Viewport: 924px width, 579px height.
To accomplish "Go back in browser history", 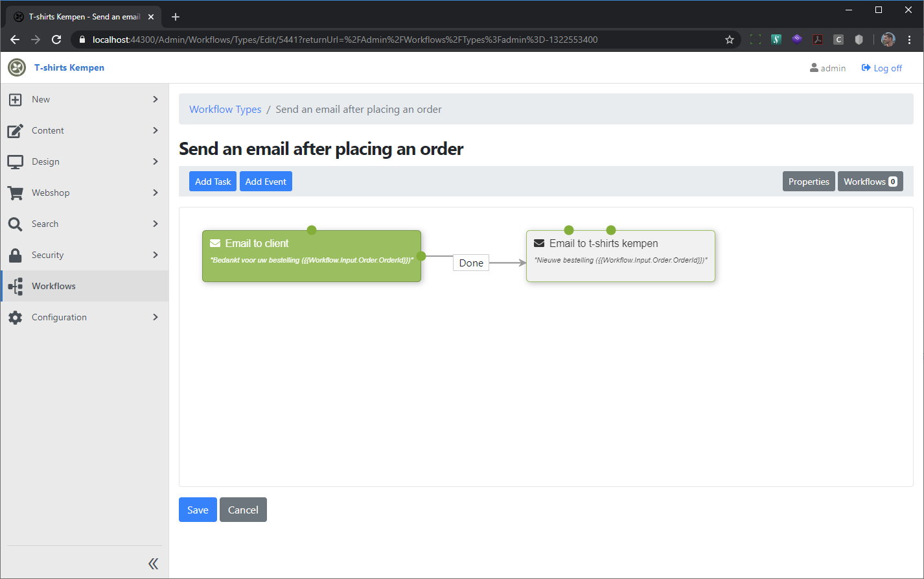I will [x=15, y=40].
